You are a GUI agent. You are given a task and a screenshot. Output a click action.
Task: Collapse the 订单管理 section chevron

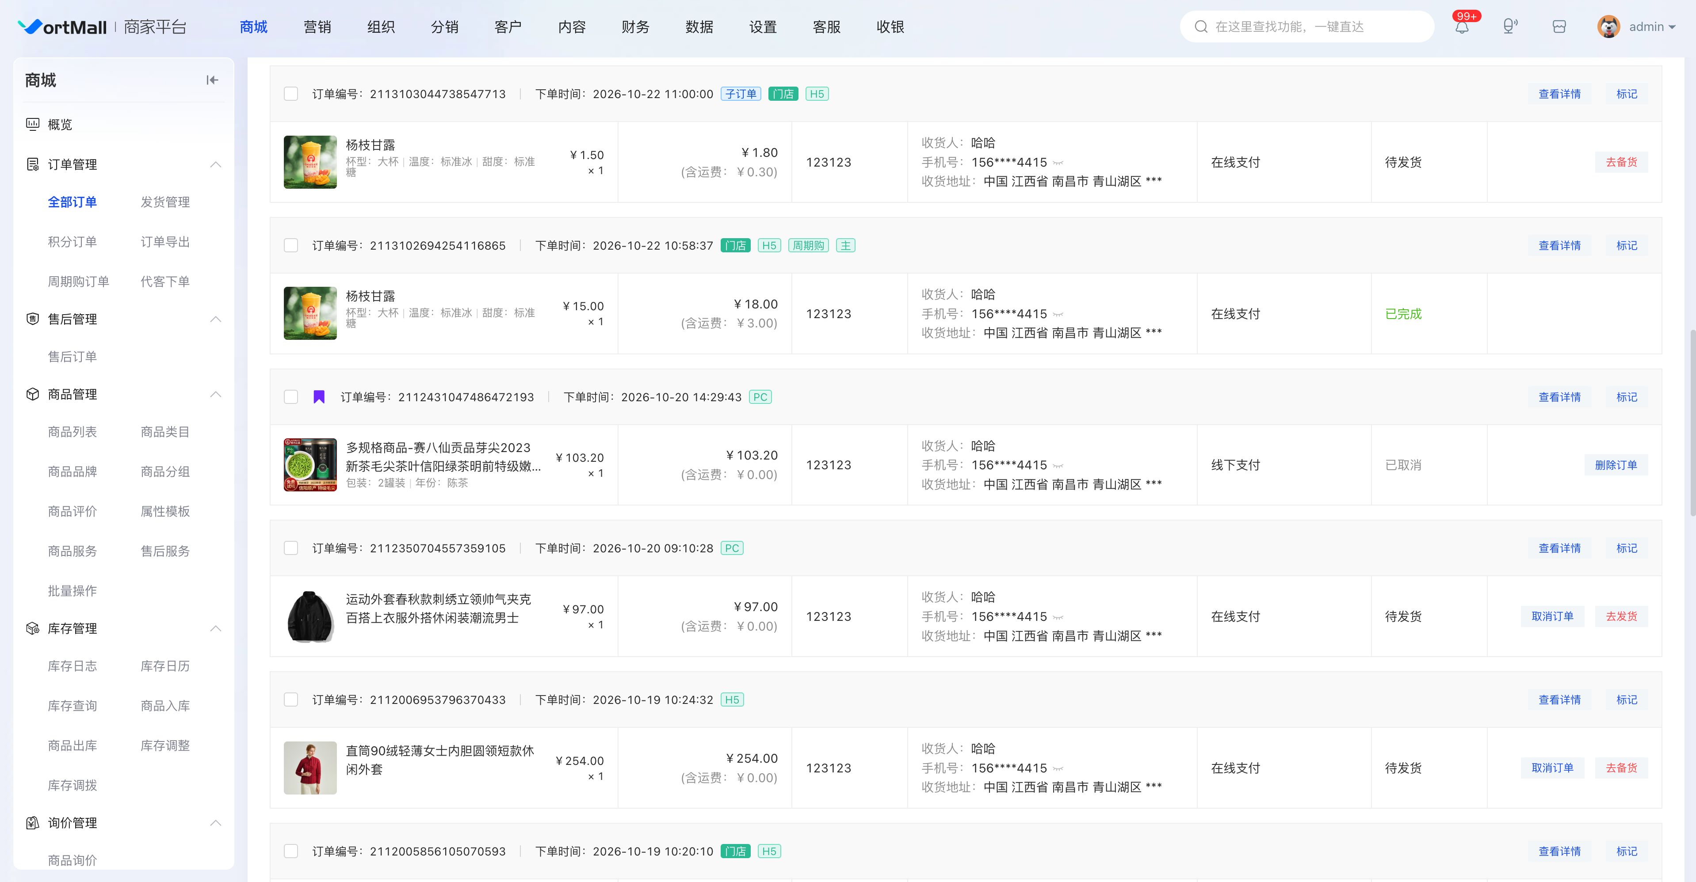[x=215, y=164]
